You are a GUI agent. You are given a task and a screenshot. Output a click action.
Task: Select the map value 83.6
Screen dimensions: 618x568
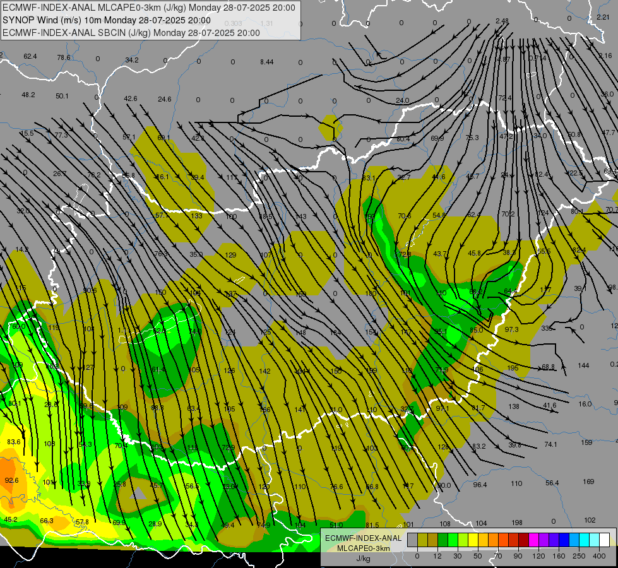point(14,442)
